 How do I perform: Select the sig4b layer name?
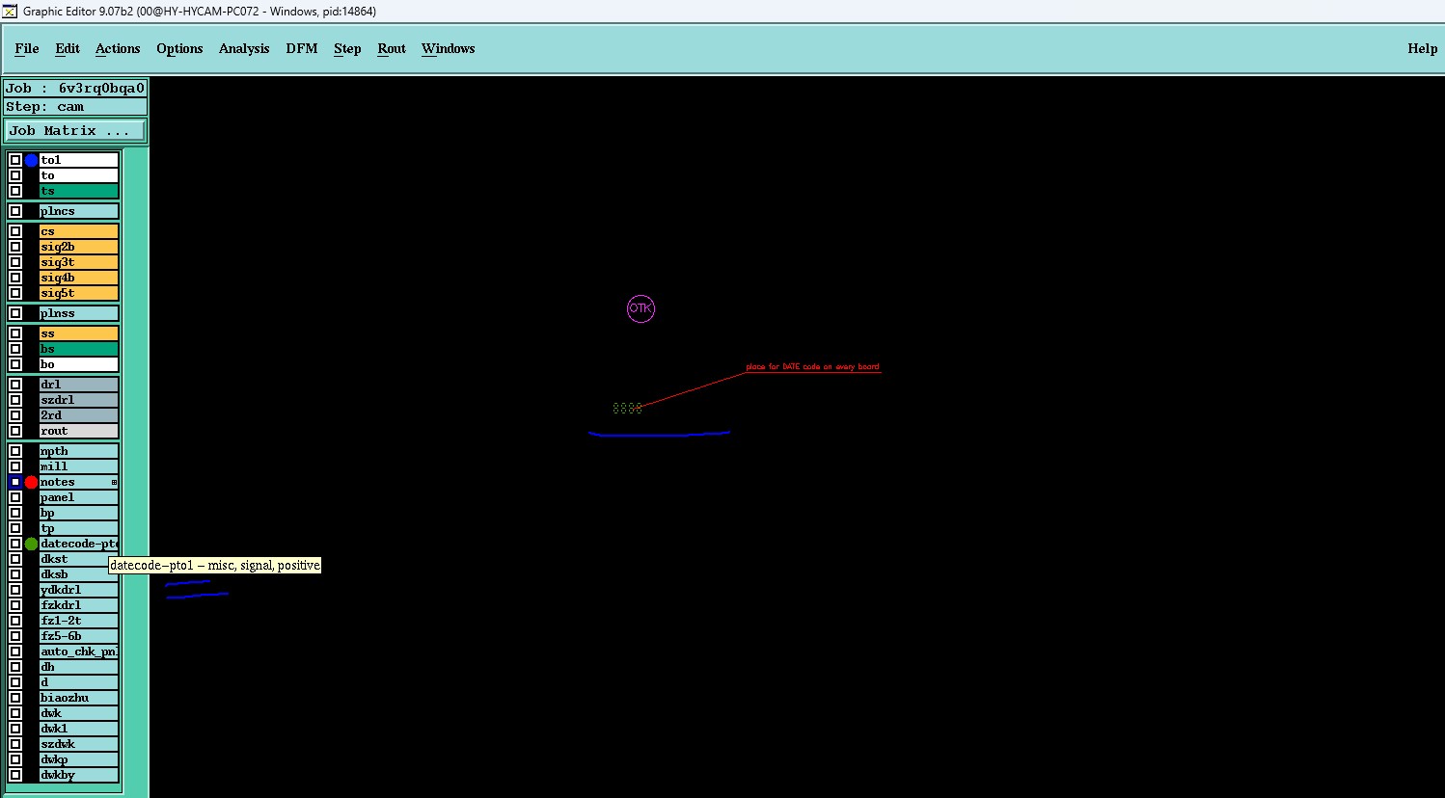pos(79,278)
